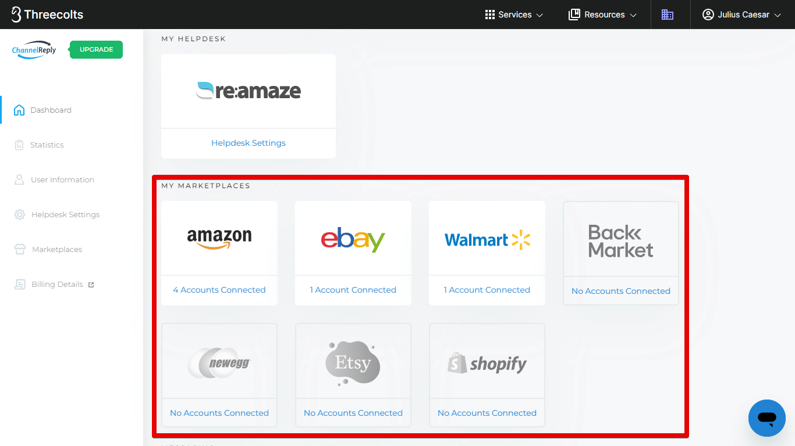Expand the Resources dropdown chevron

point(633,15)
